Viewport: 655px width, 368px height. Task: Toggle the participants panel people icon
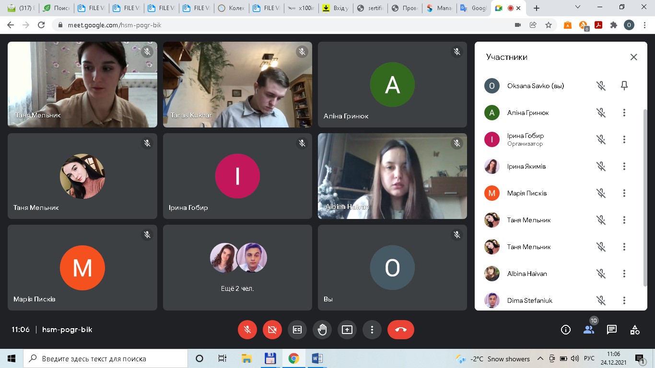[x=588, y=330]
